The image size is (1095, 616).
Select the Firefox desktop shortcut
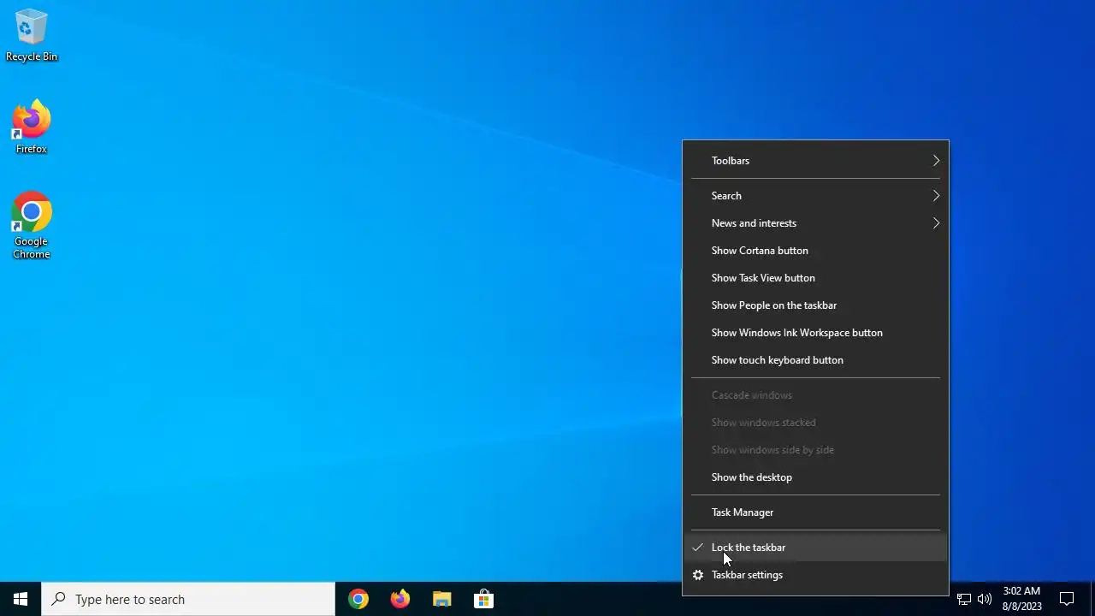32,127
